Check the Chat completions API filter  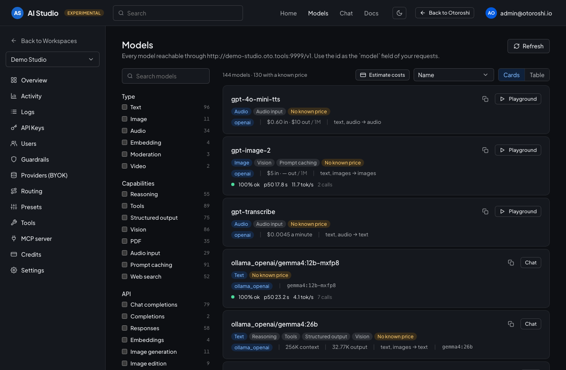click(125, 305)
